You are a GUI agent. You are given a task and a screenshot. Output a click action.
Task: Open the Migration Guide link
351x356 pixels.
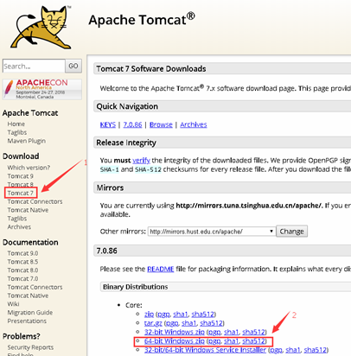pos(30,313)
